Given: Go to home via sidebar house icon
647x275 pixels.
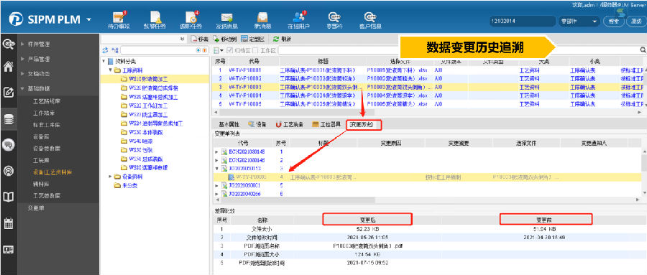Looking at the screenshot, I should pyautogui.click(x=9, y=67).
